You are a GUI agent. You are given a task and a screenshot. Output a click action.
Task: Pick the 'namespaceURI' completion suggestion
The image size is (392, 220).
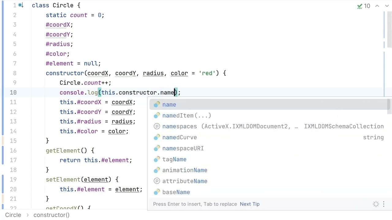coord(268,148)
